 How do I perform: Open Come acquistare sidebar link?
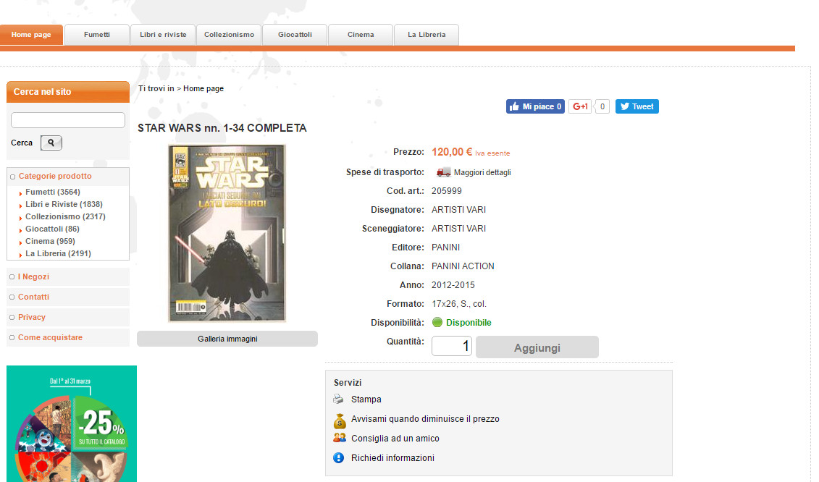pos(50,337)
